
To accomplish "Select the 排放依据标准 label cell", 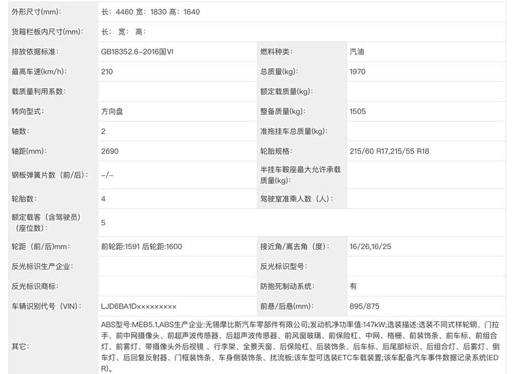I will click(35, 52).
